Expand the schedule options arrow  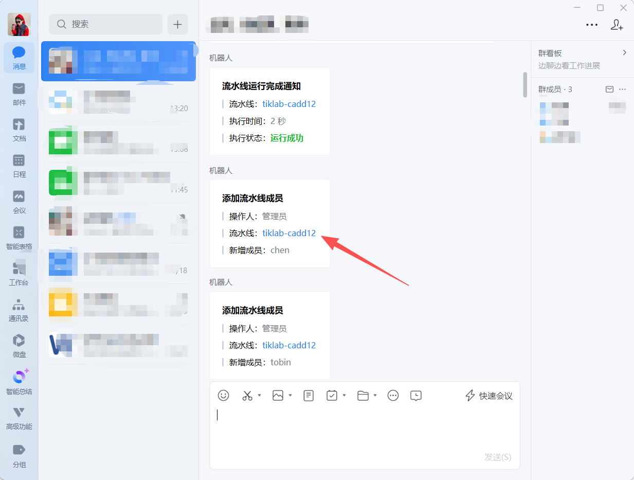344,395
